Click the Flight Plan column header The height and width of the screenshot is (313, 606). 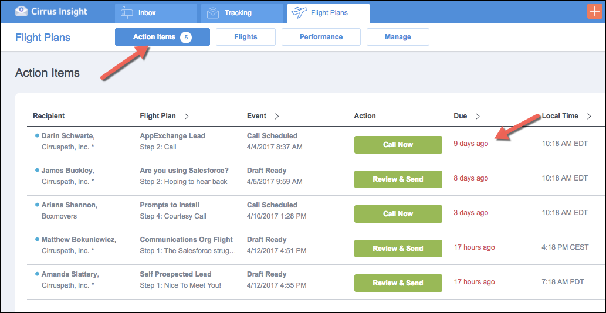tap(158, 116)
